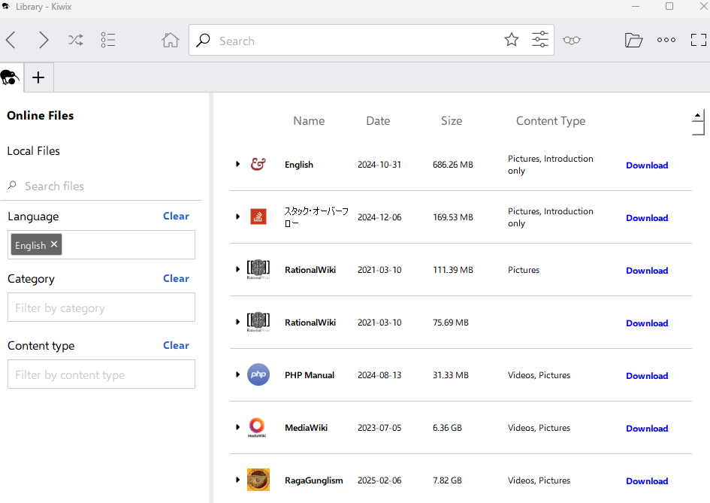
Task: Toggle fullscreen mode icon
Action: point(698,41)
